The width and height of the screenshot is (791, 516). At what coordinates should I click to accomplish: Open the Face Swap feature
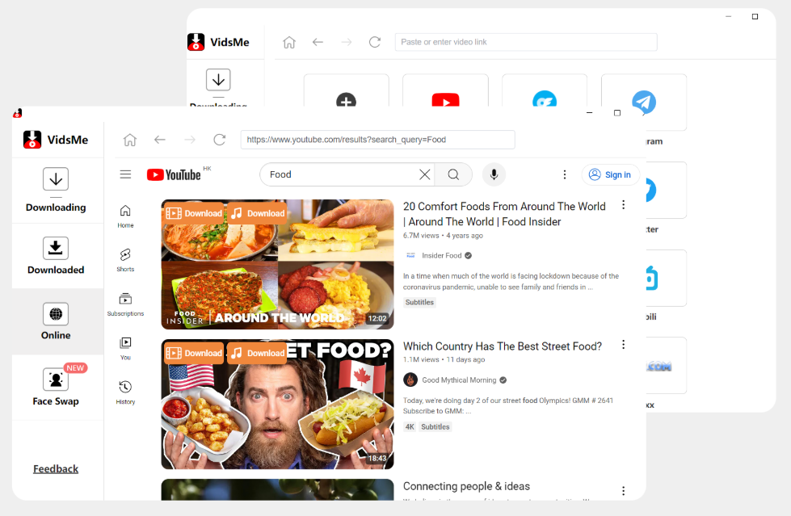coord(56,387)
